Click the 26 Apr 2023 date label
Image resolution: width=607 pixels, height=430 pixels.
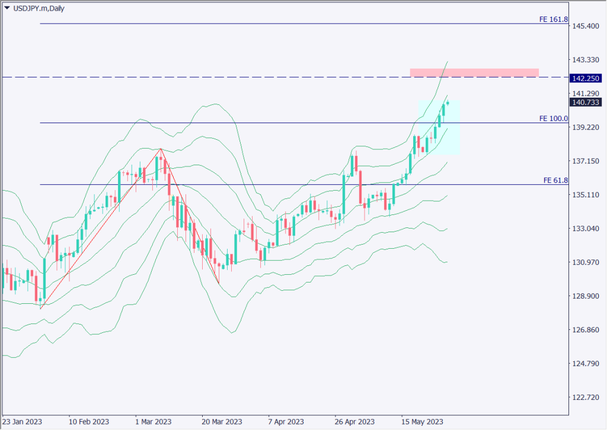(354, 422)
